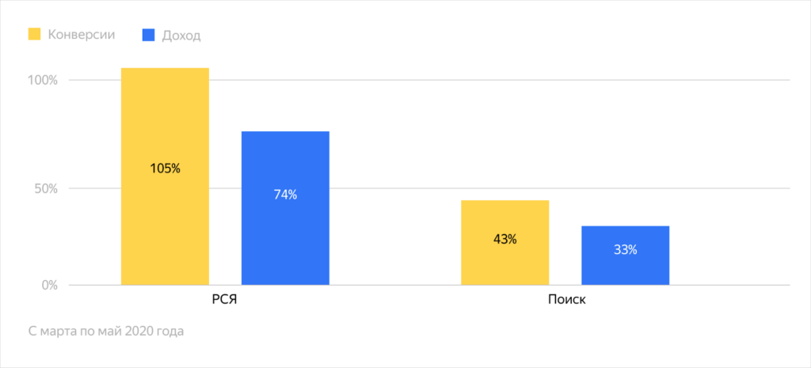Click the yellow Конверсии legend swatch
This screenshot has width=811, height=368.
coord(34,34)
